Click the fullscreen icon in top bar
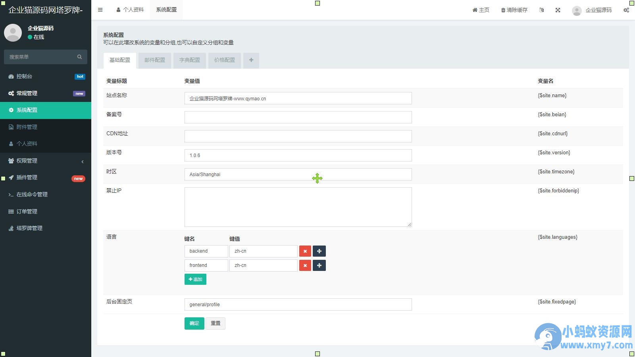The image size is (635, 357). [558, 10]
